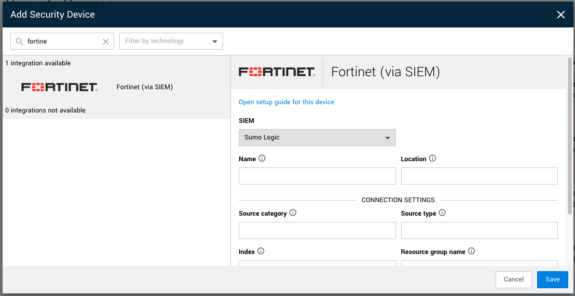Open setup guide for this device
This screenshot has height=296, width=575.
click(286, 102)
